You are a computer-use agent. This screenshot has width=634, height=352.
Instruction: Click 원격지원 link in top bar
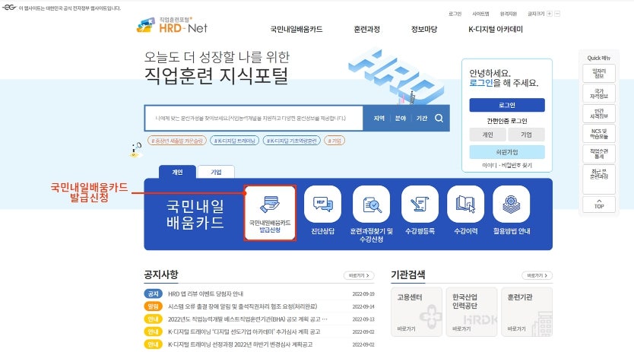(509, 14)
